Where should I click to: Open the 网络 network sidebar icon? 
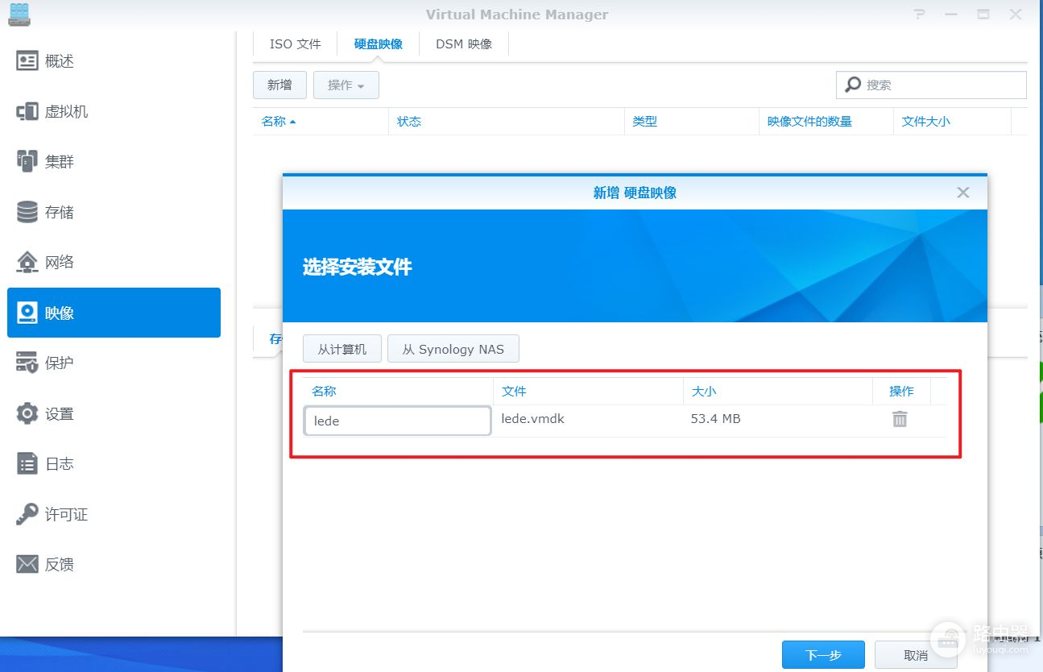[x=27, y=262]
